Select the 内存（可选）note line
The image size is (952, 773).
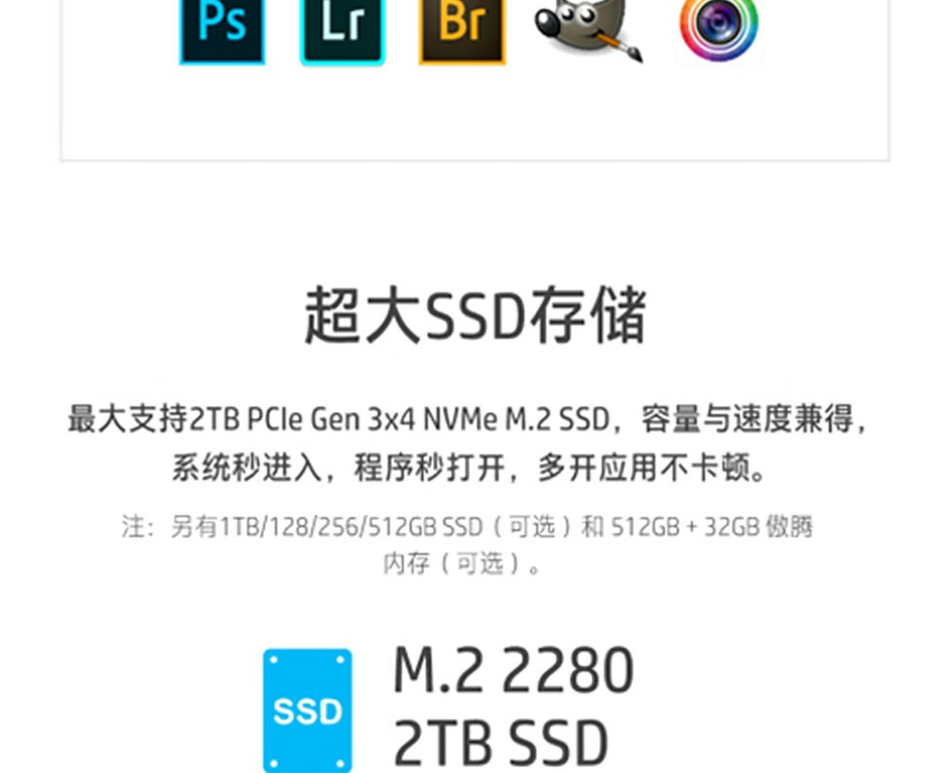pyautogui.click(x=461, y=564)
